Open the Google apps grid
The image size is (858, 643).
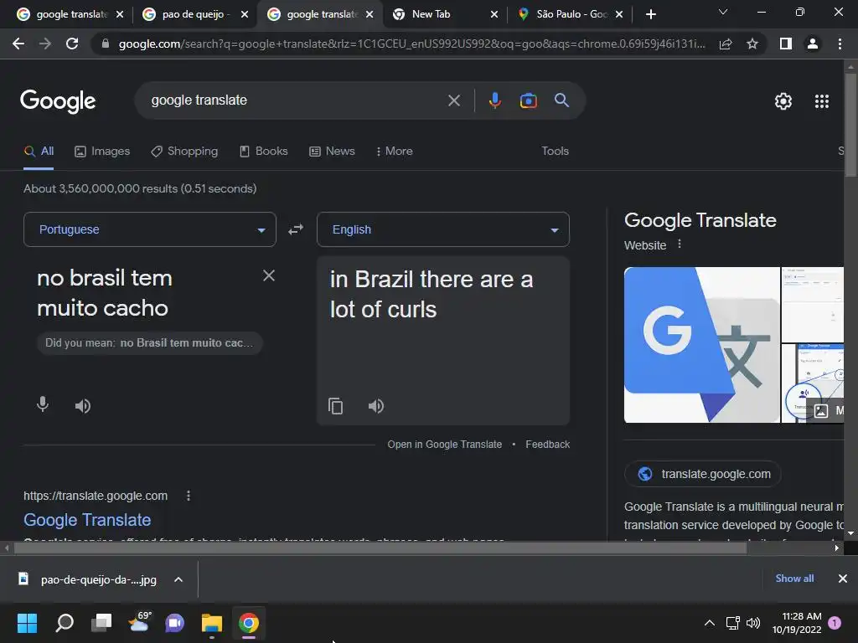coord(821,101)
